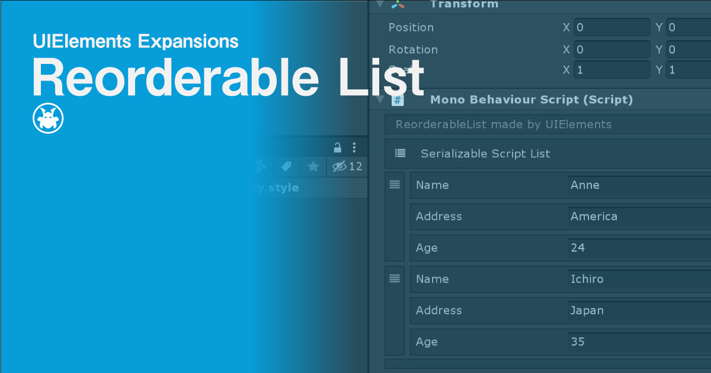
Task: Click the C# script icon
Action: (398, 100)
